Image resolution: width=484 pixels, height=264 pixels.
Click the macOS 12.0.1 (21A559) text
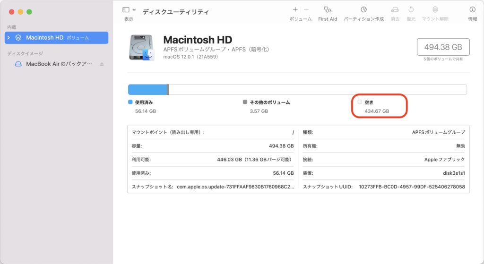[x=190, y=57]
